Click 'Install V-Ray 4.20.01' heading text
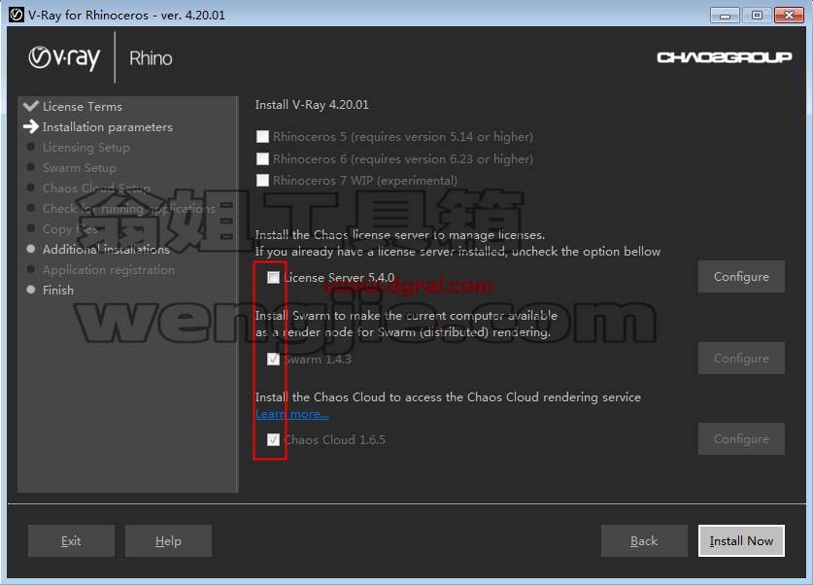 coord(312,105)
